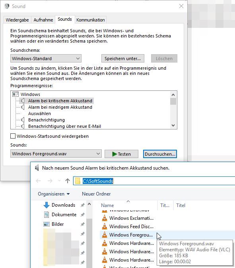This screenshot has height=268, width=235.
Task: Open the Soundschema dropdown Windows-Standard
Action: (46, 59)
